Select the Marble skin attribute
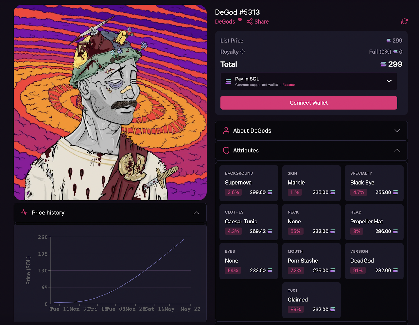419x325 pixels. tap(311, 183)
